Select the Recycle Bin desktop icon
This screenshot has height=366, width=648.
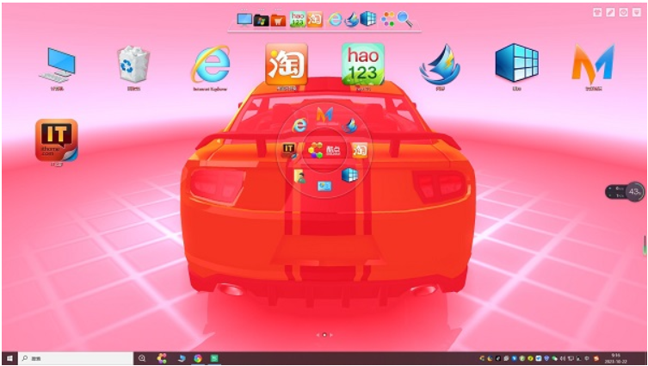point(133,65)
